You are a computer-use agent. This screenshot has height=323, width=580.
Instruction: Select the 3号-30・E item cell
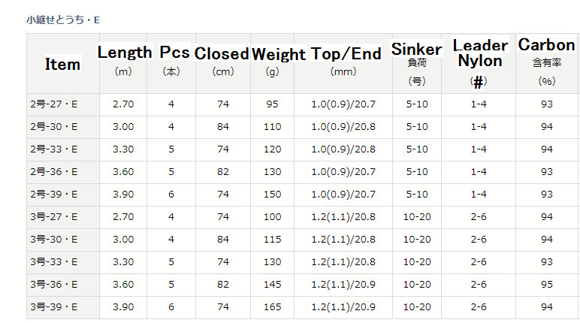point(63,240)
